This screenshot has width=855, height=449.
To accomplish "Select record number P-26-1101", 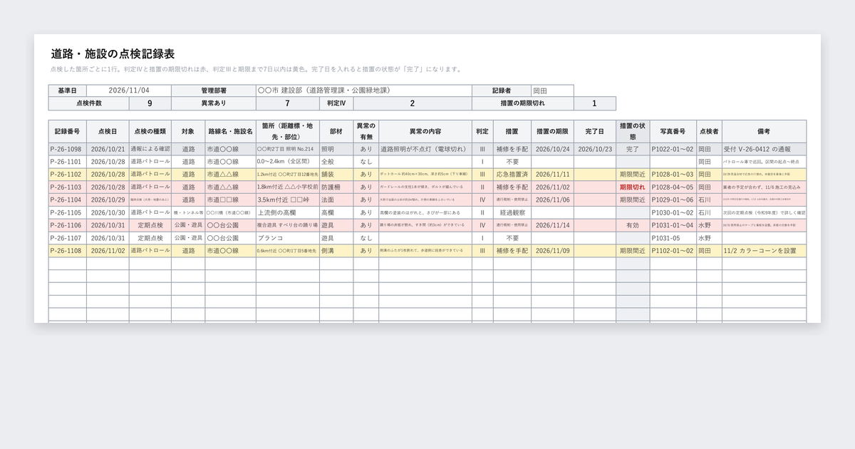I will pos(68,162).
